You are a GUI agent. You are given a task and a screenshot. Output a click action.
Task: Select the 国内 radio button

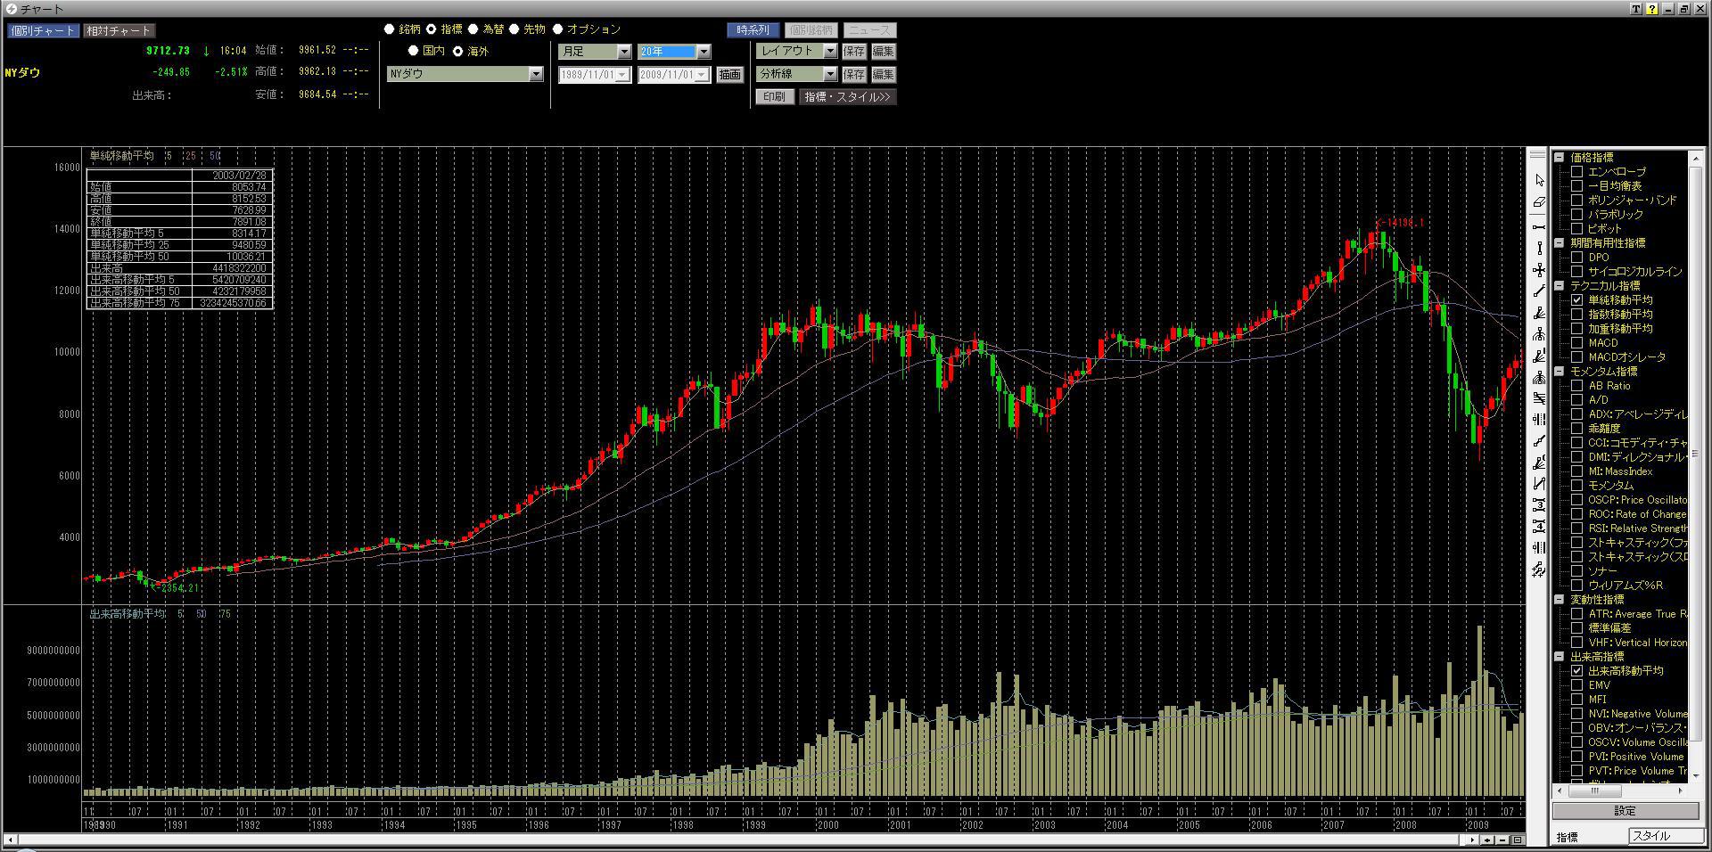[413, 51]
